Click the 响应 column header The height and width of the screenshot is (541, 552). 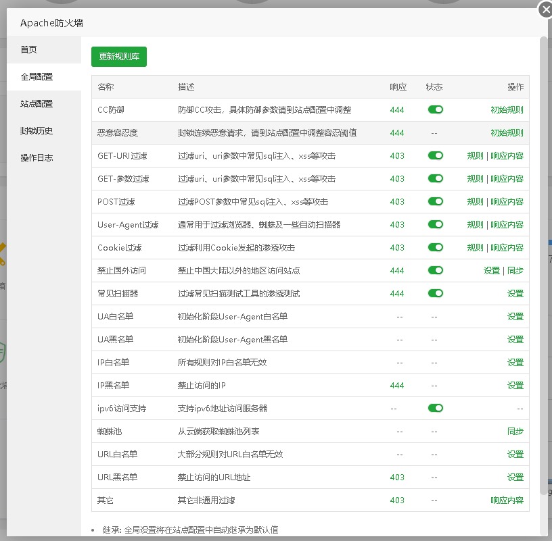(398, 87)
